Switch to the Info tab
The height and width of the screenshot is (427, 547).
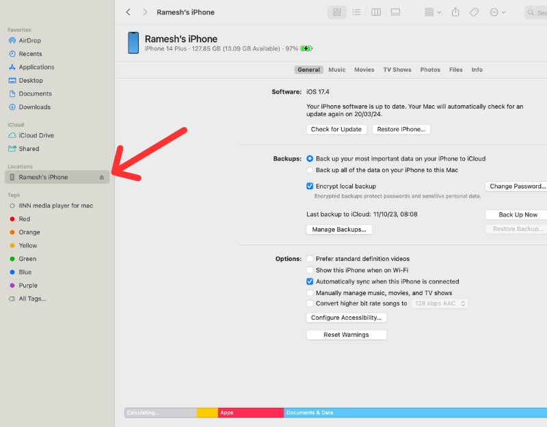477,70
